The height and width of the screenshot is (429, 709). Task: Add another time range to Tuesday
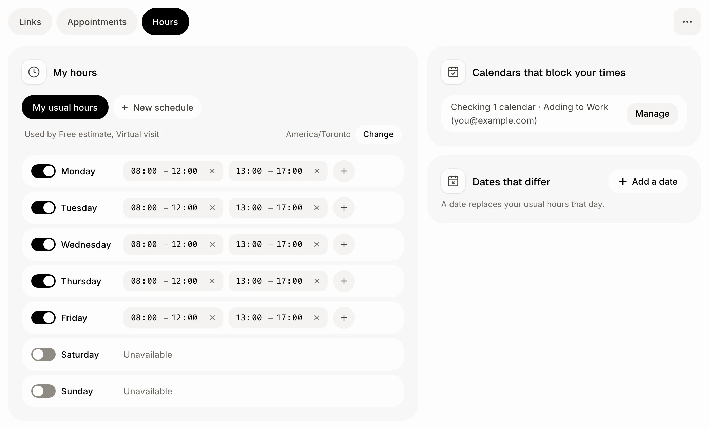point(344,208)
